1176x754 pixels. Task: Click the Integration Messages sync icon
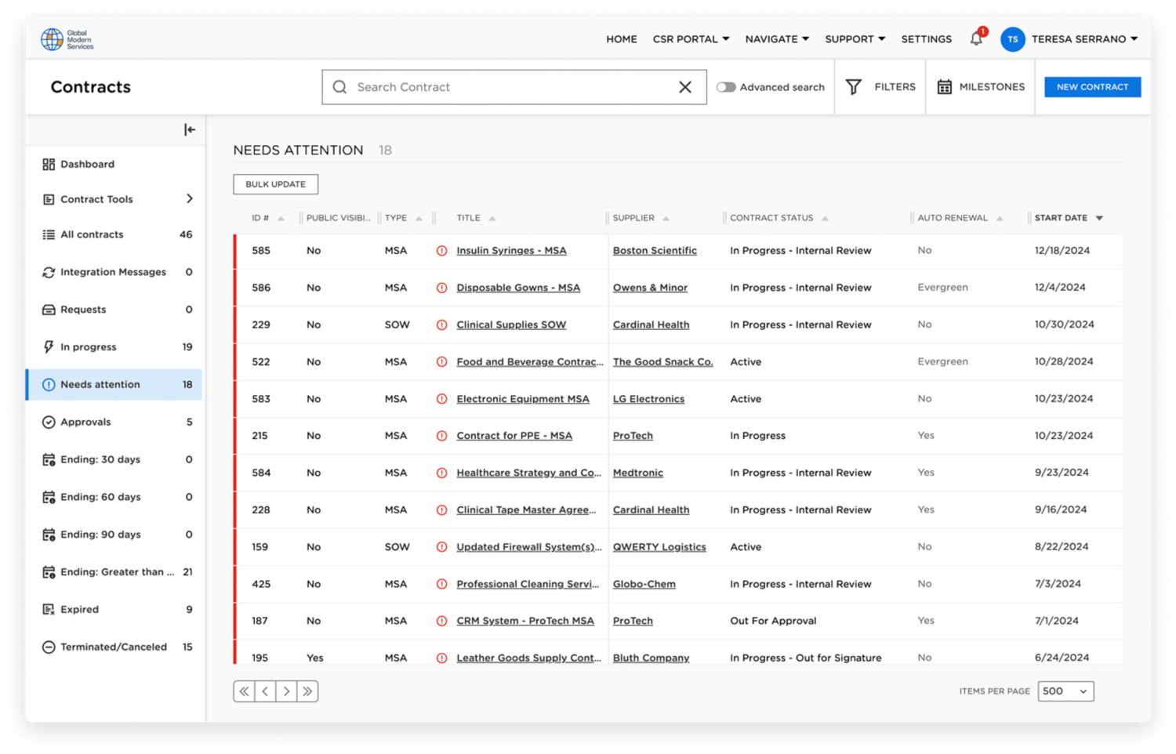[49, 272]
